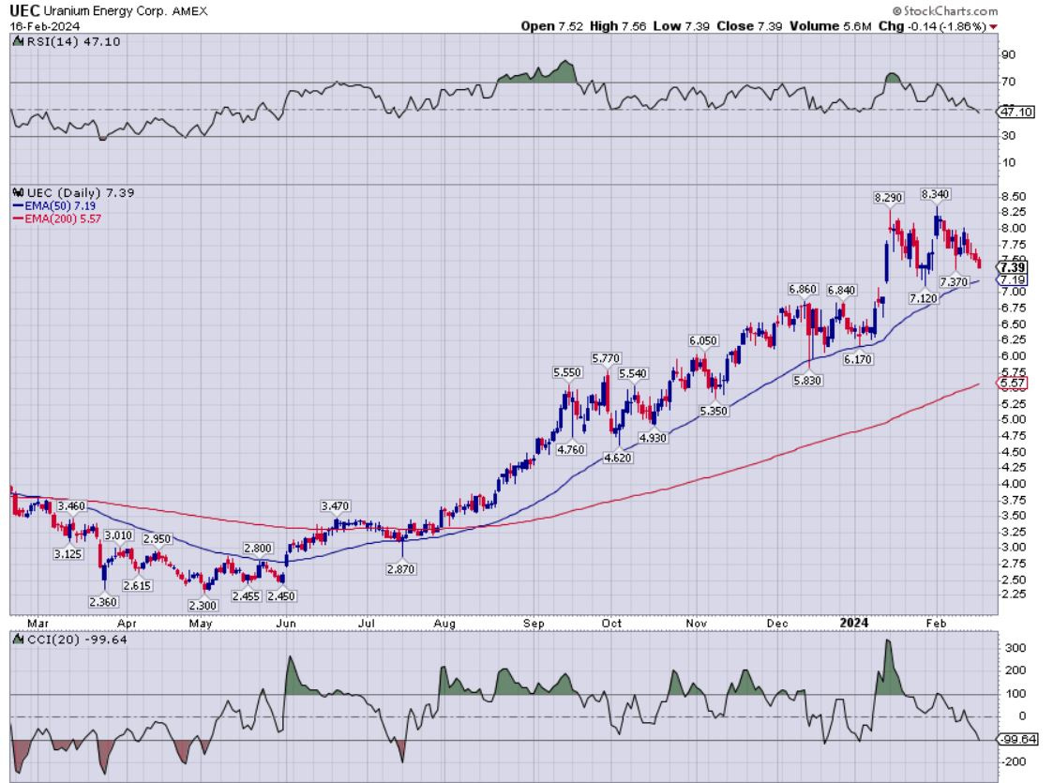Click the Dec month label on time axis
The height and width of the screenshot is (783, 1053).
[777, 624]
